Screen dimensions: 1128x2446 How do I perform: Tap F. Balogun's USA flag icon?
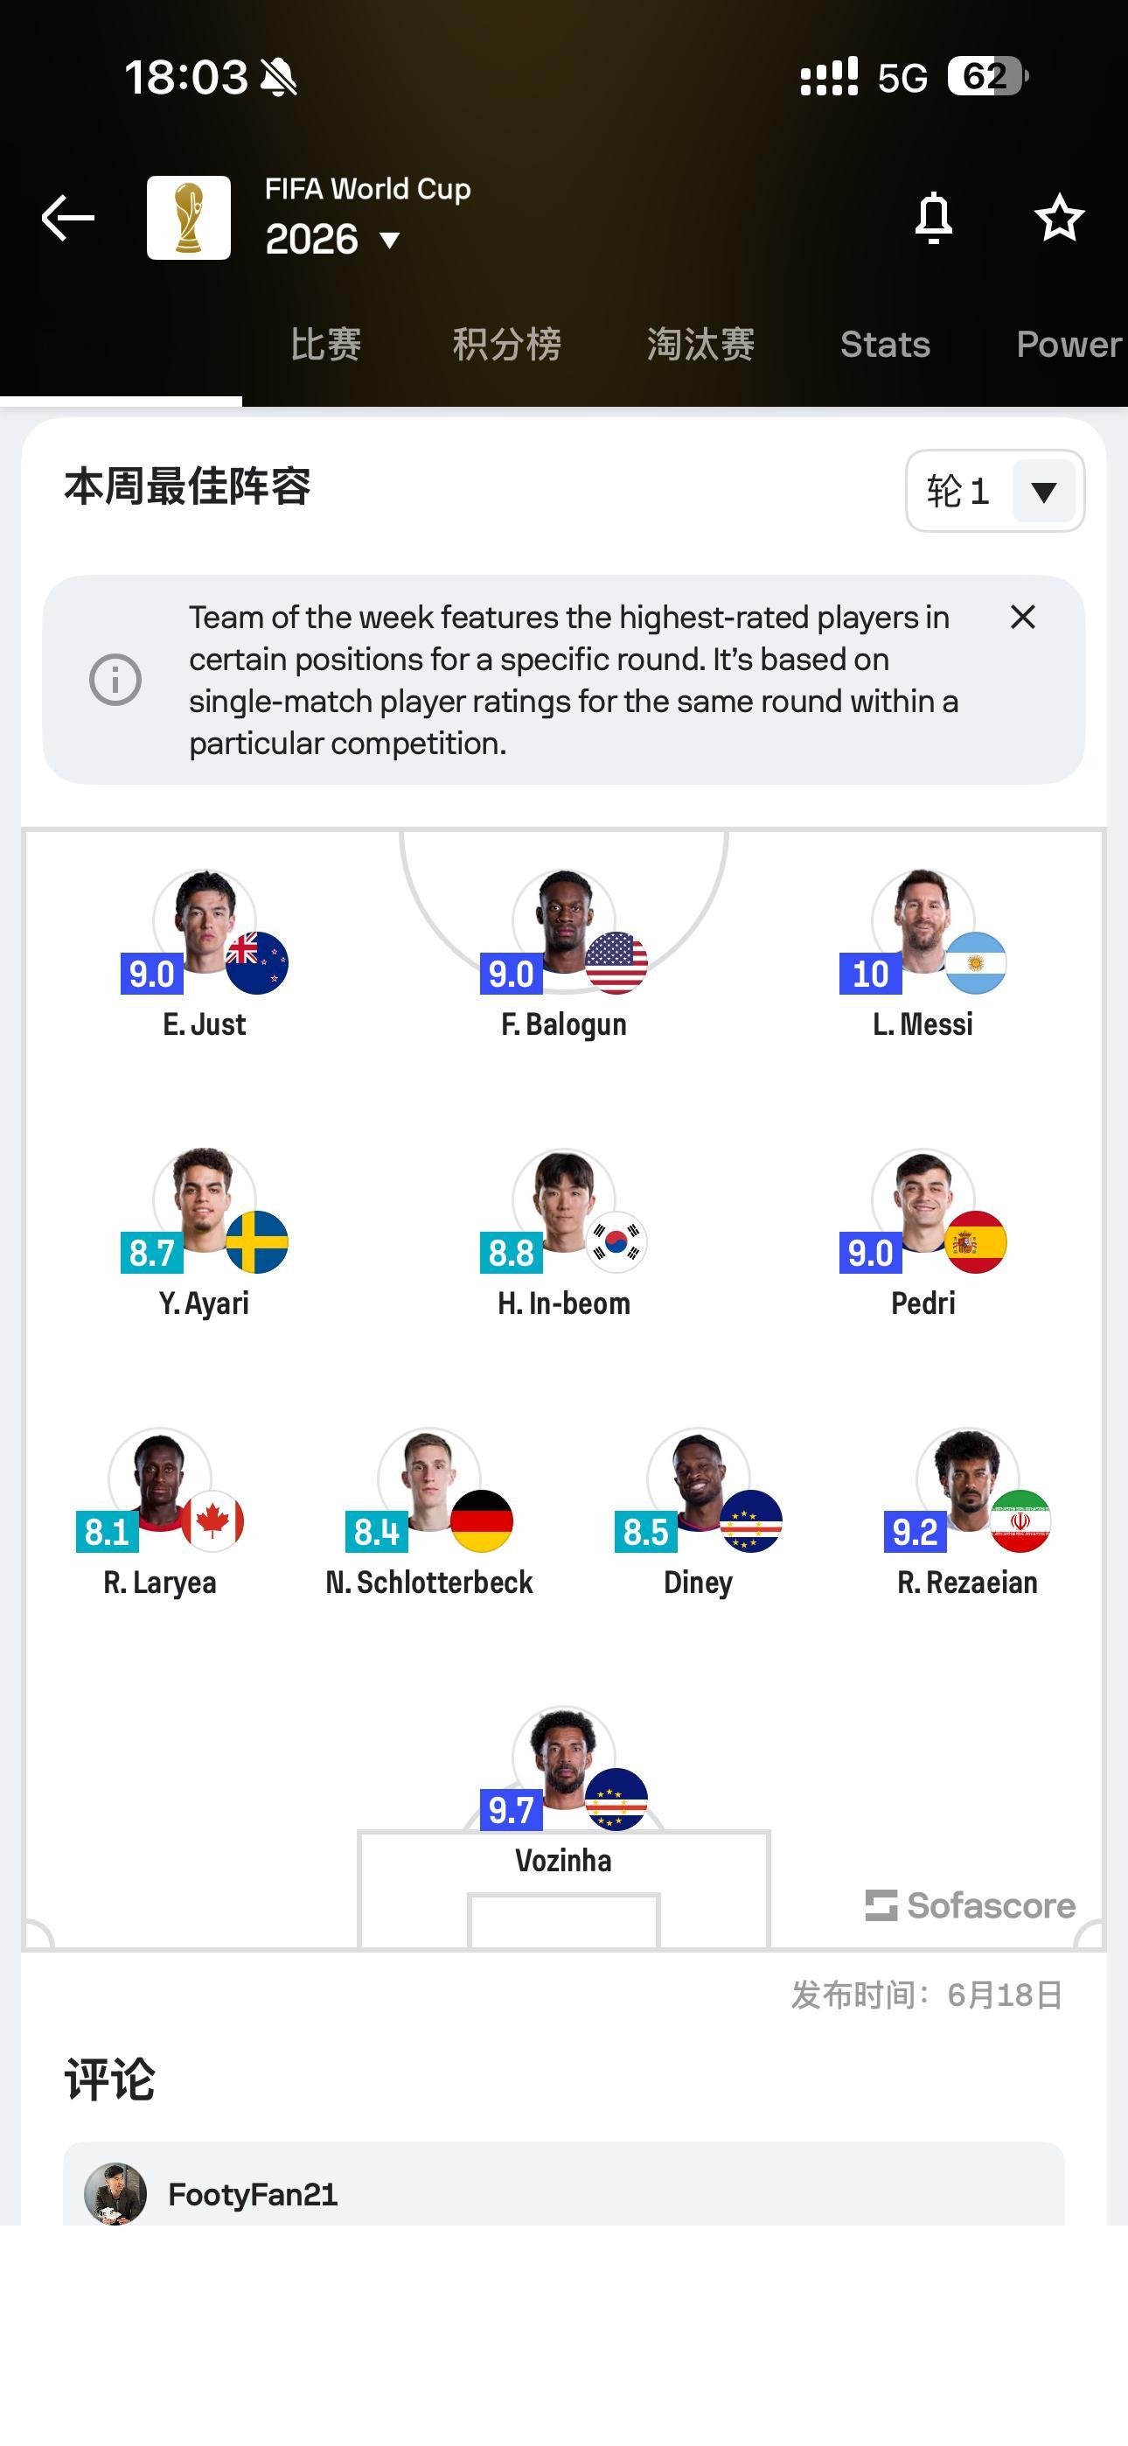pos(616,963)
